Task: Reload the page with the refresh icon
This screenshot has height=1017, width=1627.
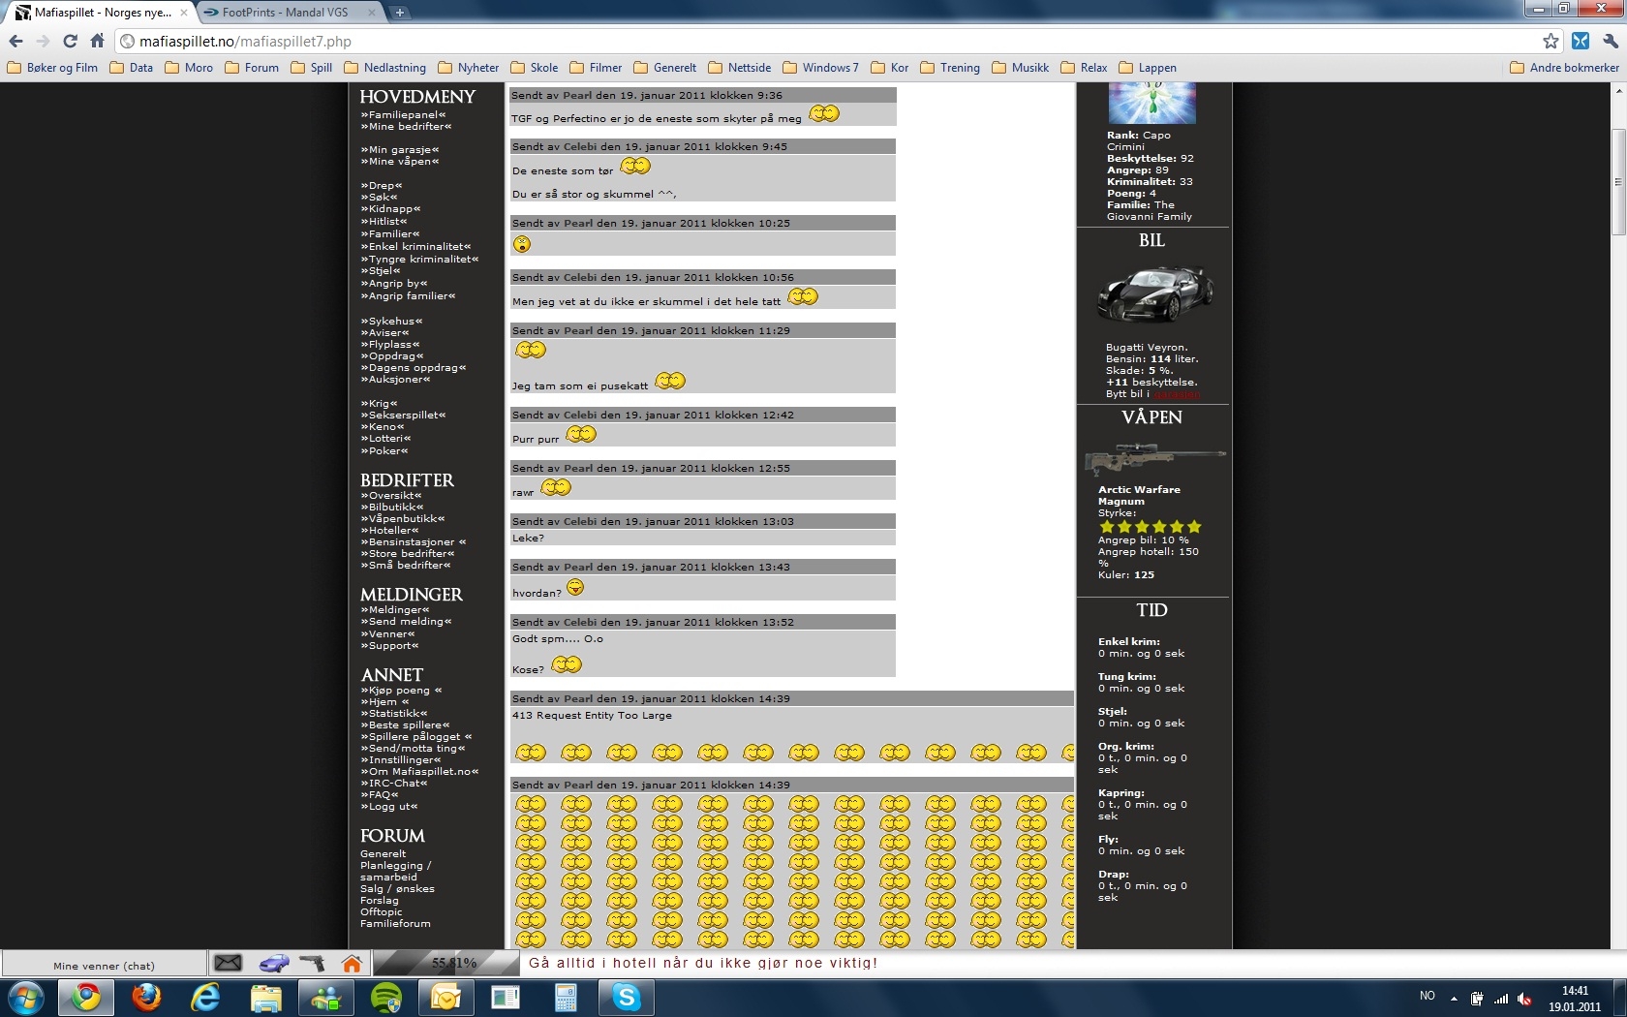Action: pos(70,41)
